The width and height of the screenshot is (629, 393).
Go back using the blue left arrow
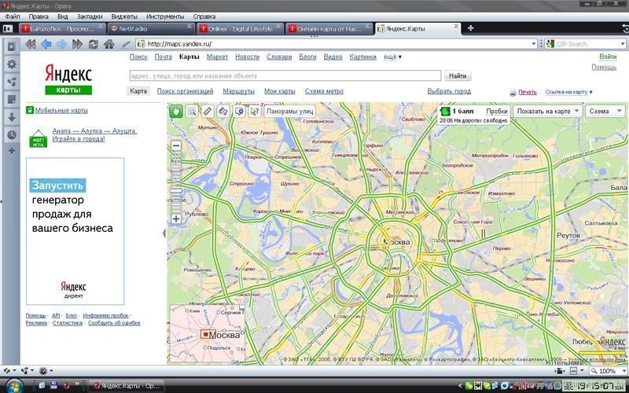[46, 44]
